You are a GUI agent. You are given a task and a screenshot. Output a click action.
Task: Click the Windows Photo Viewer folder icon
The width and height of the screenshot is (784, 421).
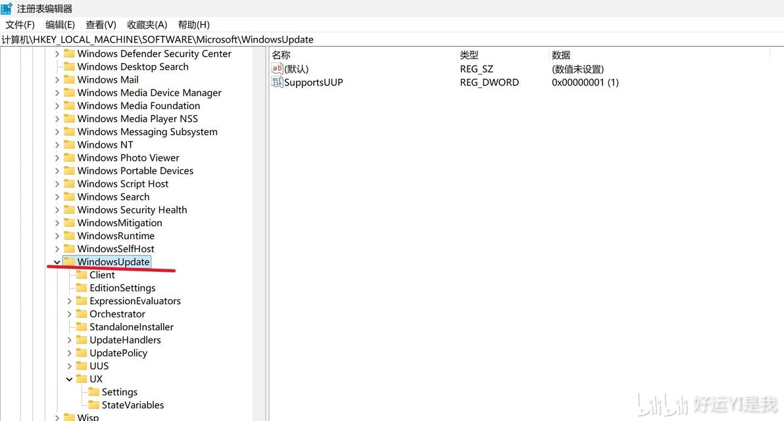coord(70,158)
